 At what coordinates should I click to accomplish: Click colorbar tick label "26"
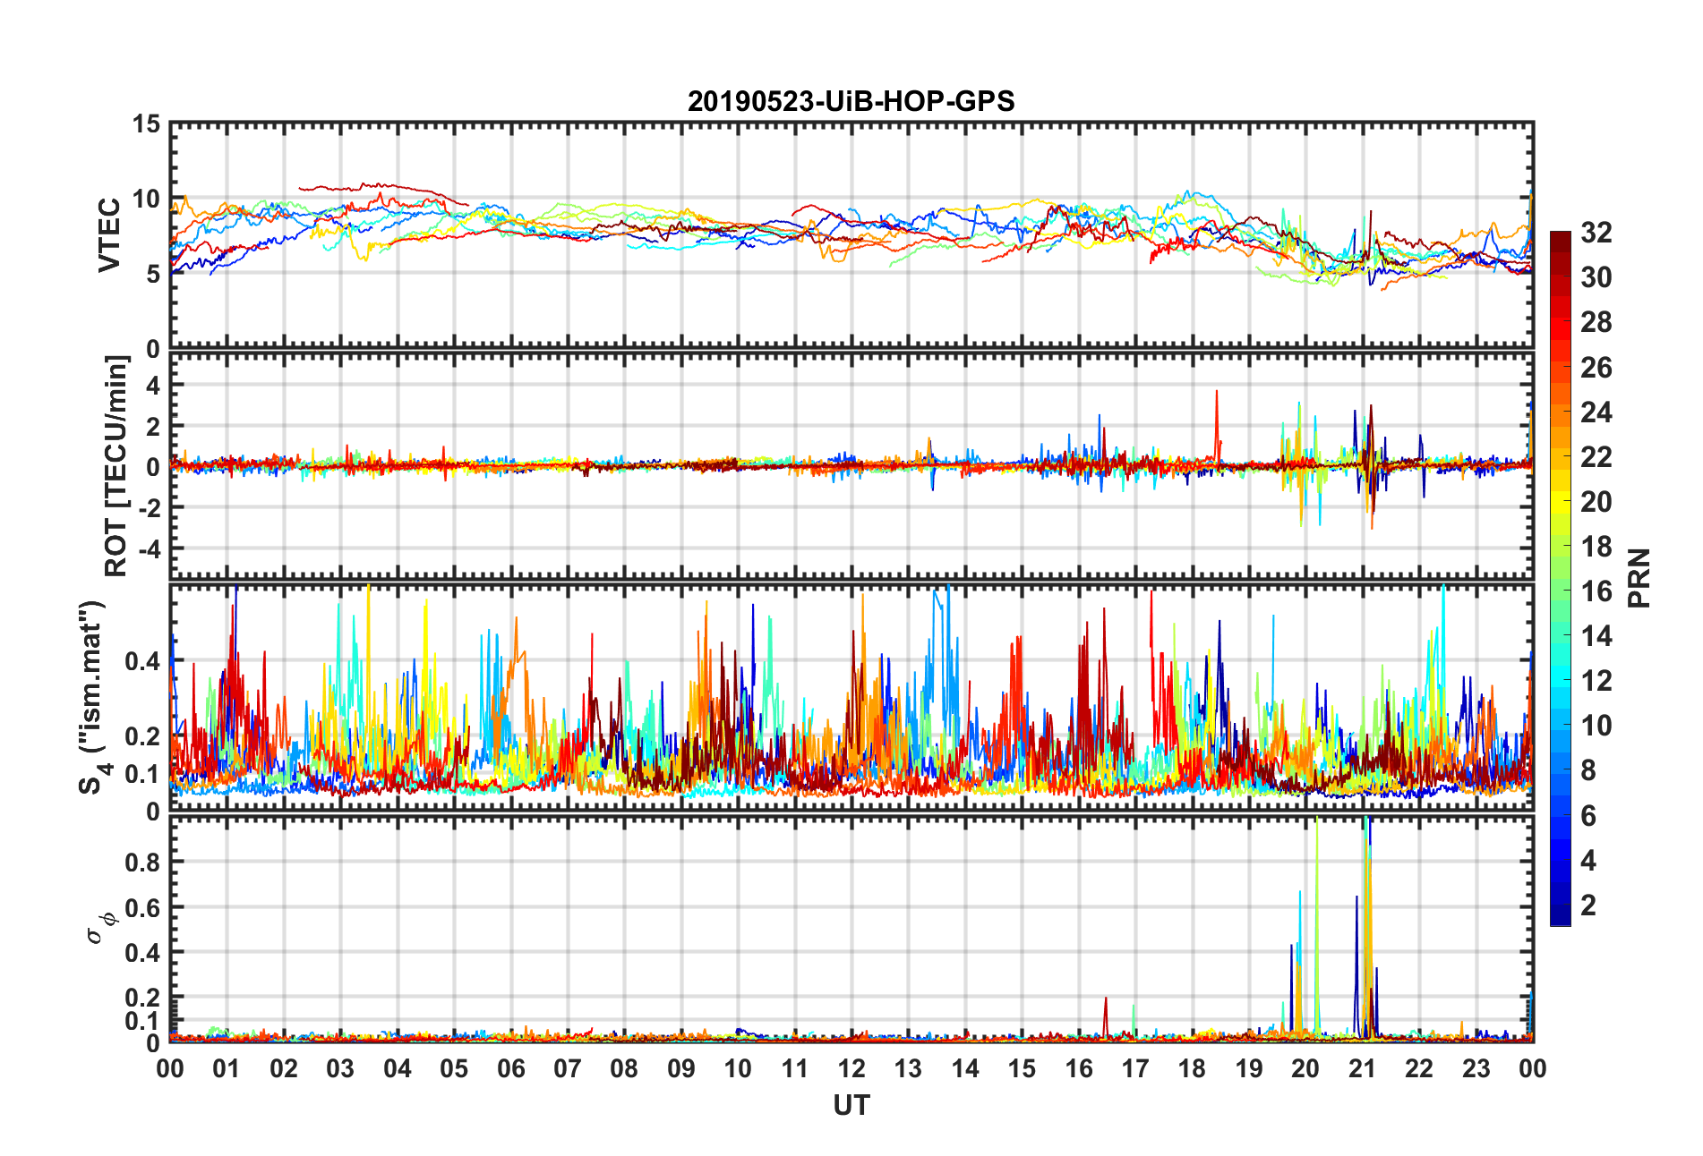[x=1596, y=367]
